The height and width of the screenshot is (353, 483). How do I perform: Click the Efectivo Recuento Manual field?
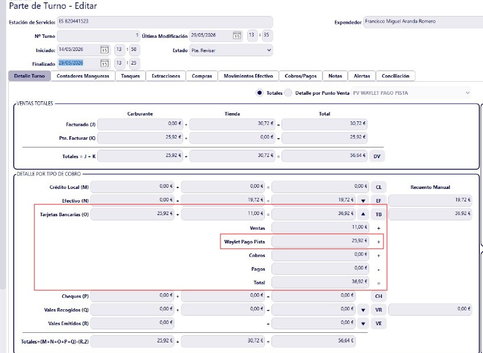coord(430,200)
